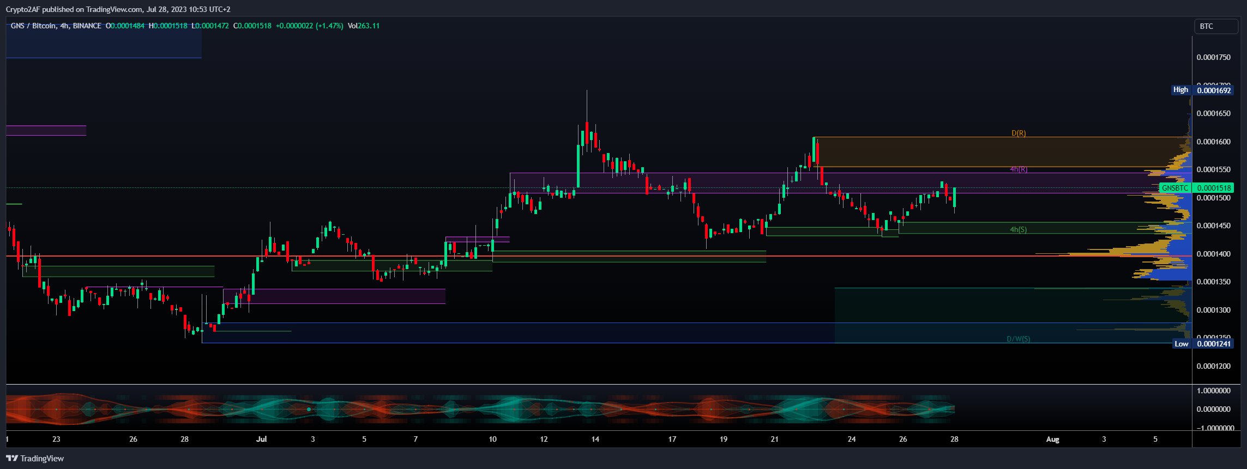The width and height of the screenshot is (1247, 469).
Task: Click the Low 0.0001241 price label
Action: (1203, 344)
